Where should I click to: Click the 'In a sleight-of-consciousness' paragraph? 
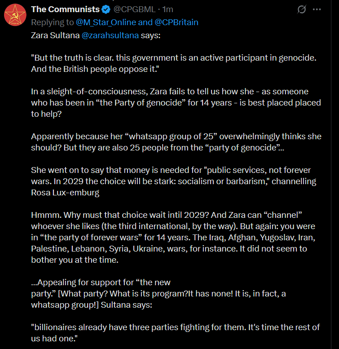coord(176,102)
